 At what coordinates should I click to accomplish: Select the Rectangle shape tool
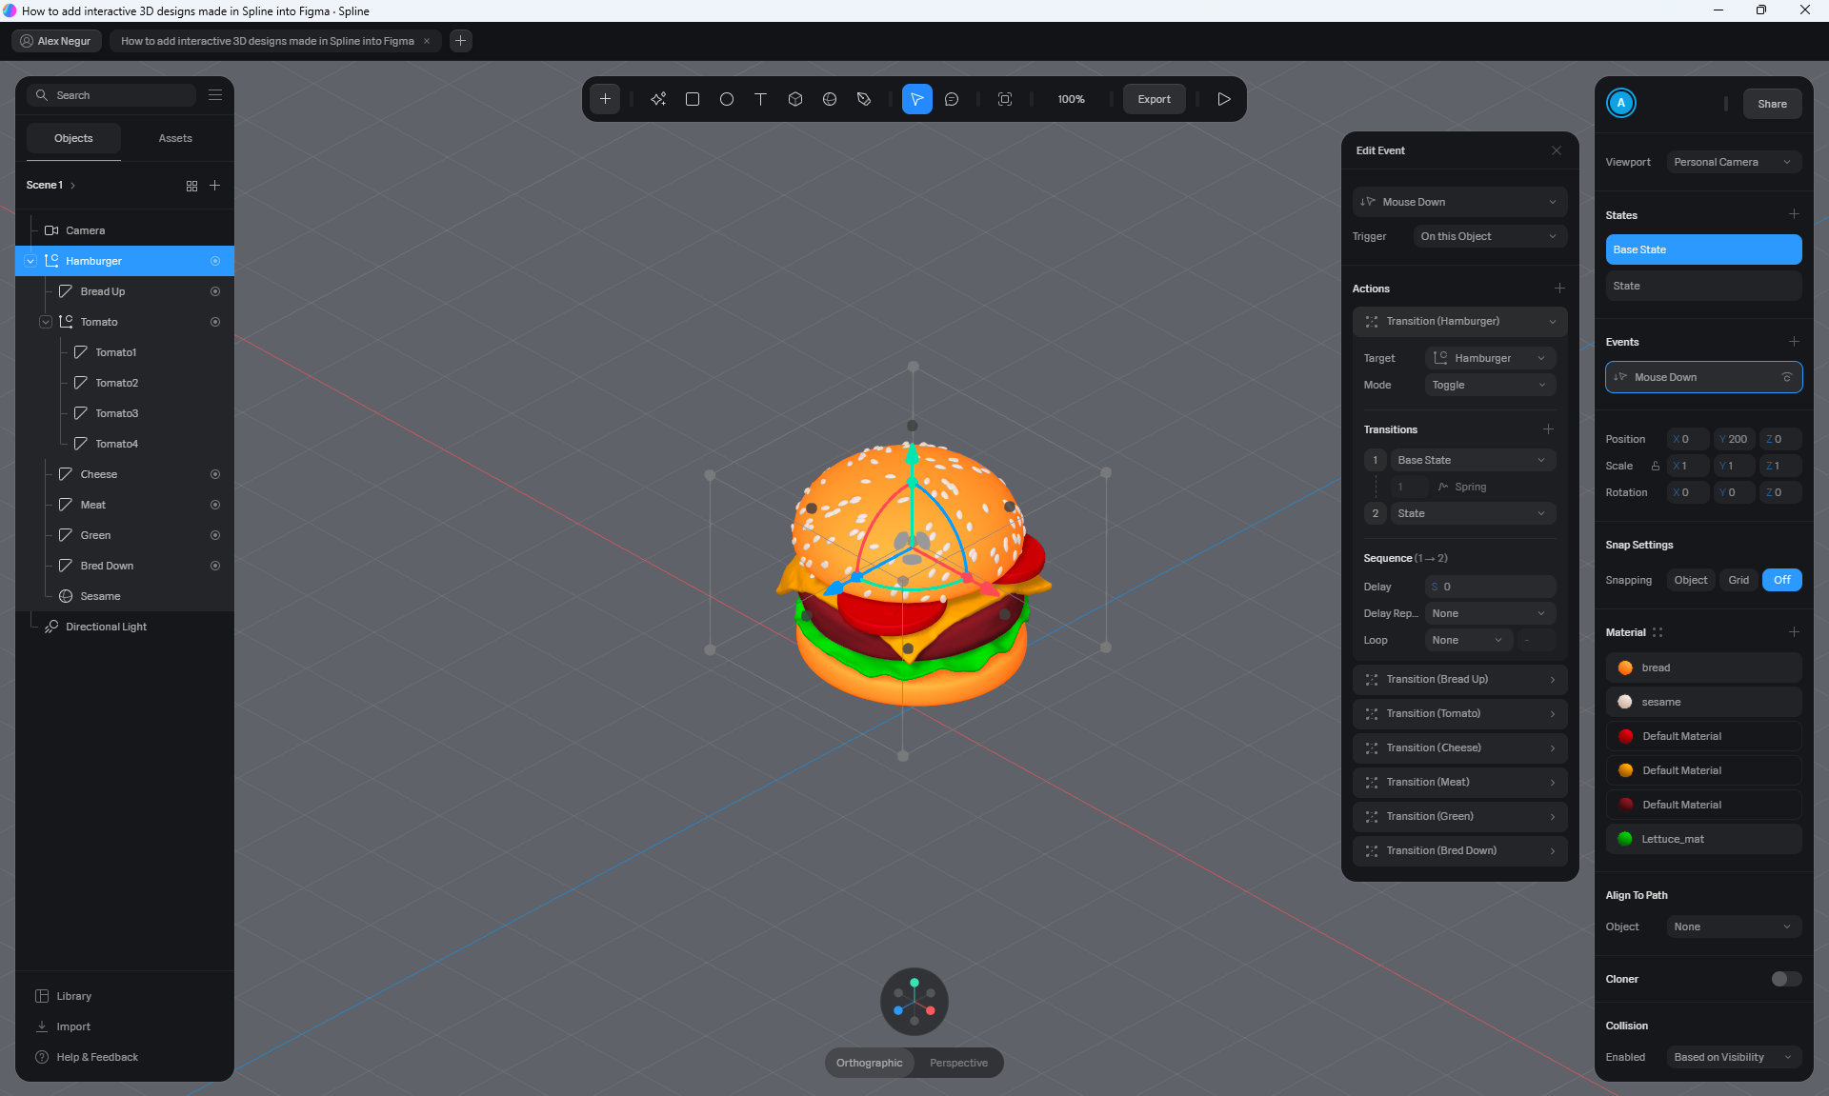click(x=693, y=99)
